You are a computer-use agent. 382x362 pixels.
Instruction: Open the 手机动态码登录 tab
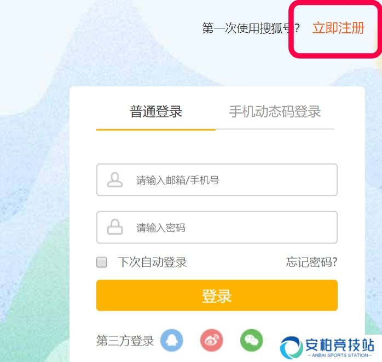(x=275, y=112)
